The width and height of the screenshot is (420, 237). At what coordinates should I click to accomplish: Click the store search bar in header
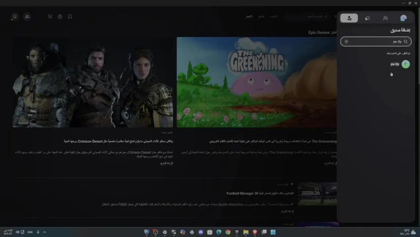[307, 16]
